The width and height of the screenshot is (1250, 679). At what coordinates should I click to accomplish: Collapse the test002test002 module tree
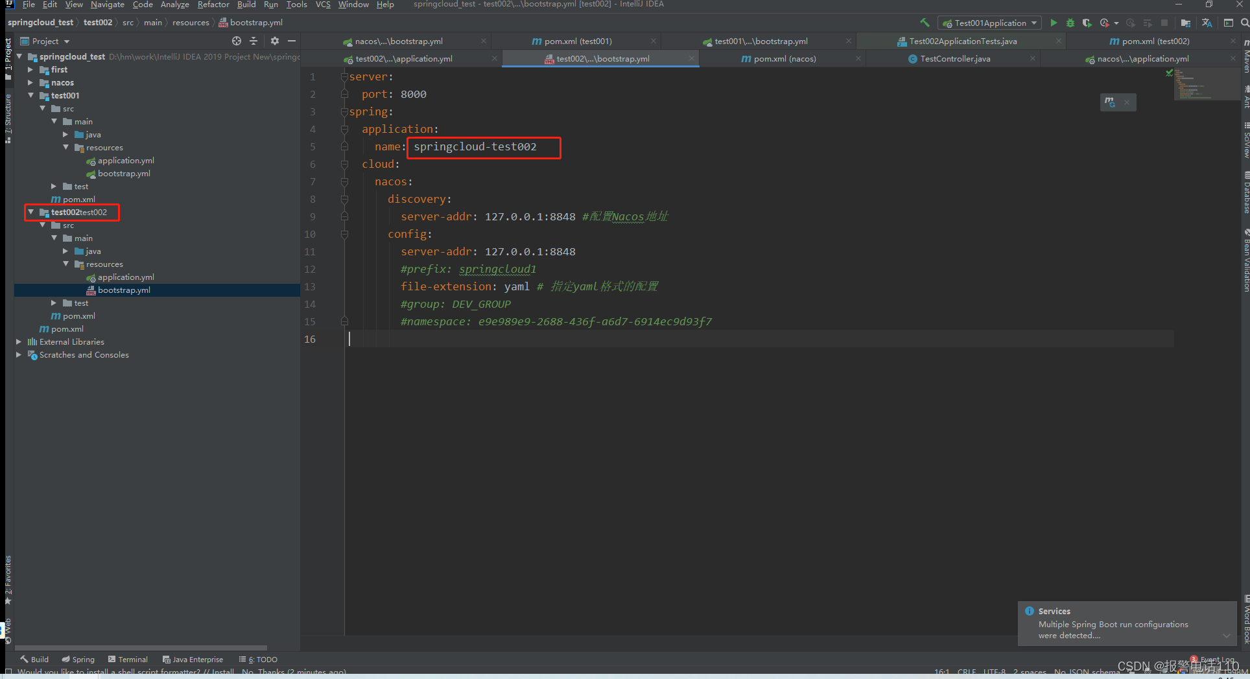[30, 212]
